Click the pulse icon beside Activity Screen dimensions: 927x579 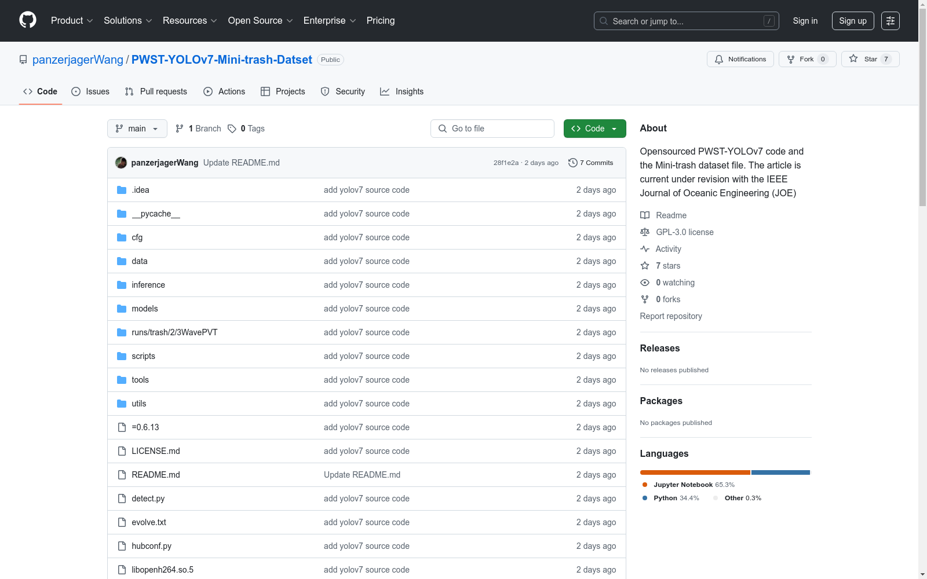pos(645,249)
